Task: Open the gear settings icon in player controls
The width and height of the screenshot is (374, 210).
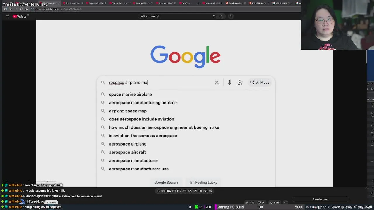Action: [211, 191]
